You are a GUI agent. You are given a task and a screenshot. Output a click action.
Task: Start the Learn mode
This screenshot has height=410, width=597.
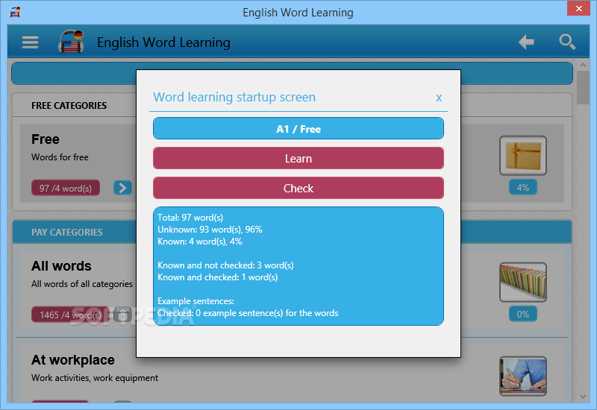click(298, 158)
